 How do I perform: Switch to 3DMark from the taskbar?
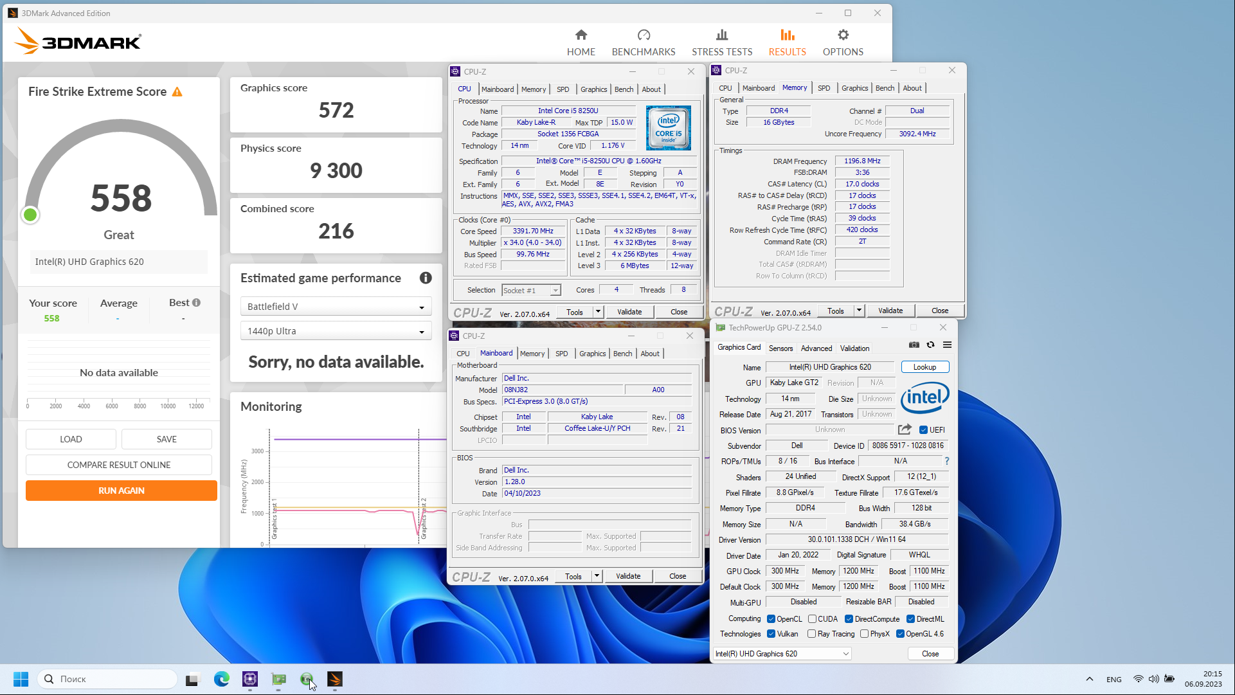[x=335, y=679]
